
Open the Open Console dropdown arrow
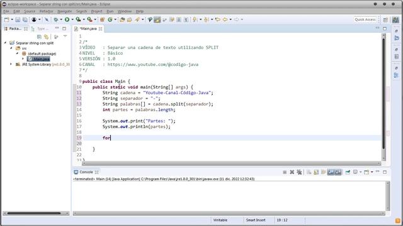coord(372,172)
